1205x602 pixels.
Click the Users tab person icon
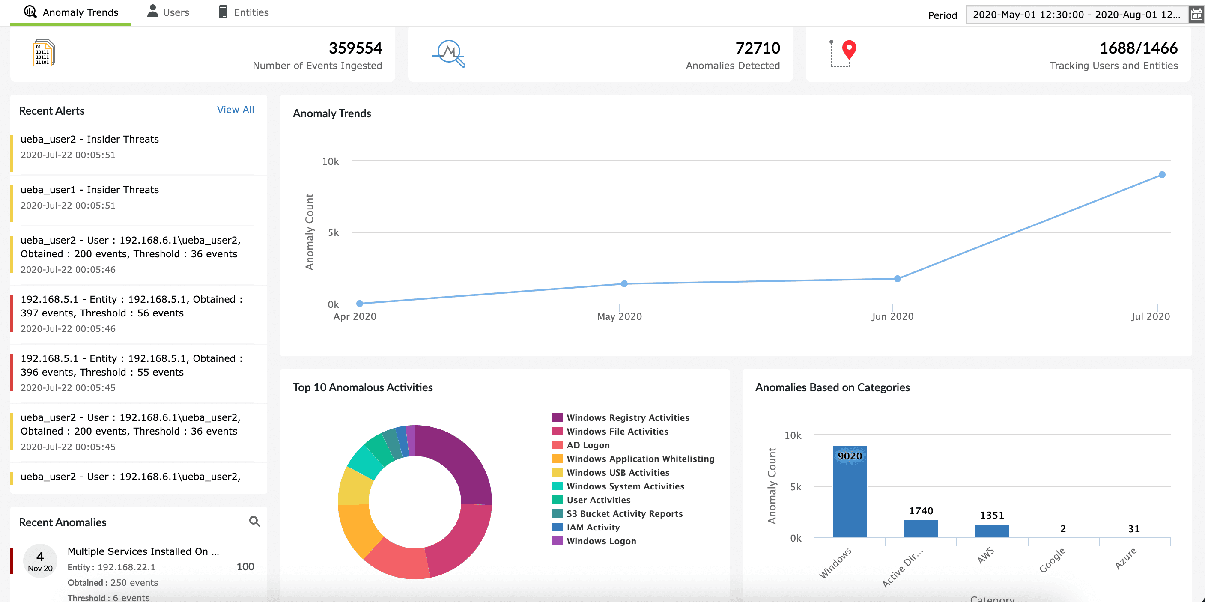click(x=152, y=11)
